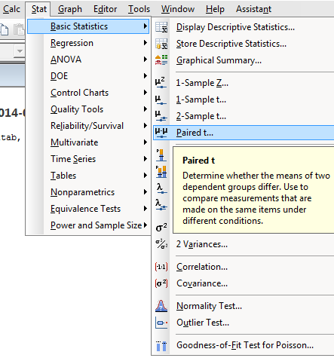Choose 1-Sample t...
Viewport: 334px width, 358px height.
coord(244,99)
